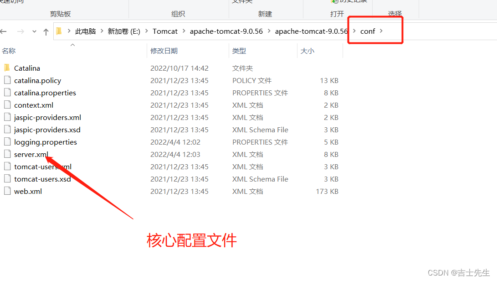Viewport: 497px width, 281px height.
Task: Sort by 大小 column header
Action: click(x=307, y=51)
